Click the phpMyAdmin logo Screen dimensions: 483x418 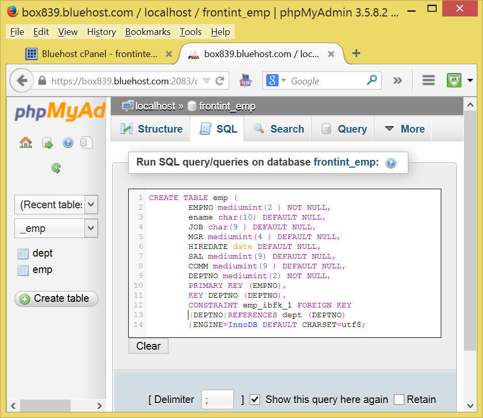coord(60,112)
